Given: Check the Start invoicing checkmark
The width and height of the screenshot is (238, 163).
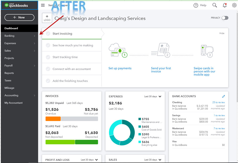Looking at the screenshot, I should coord(48,34).
